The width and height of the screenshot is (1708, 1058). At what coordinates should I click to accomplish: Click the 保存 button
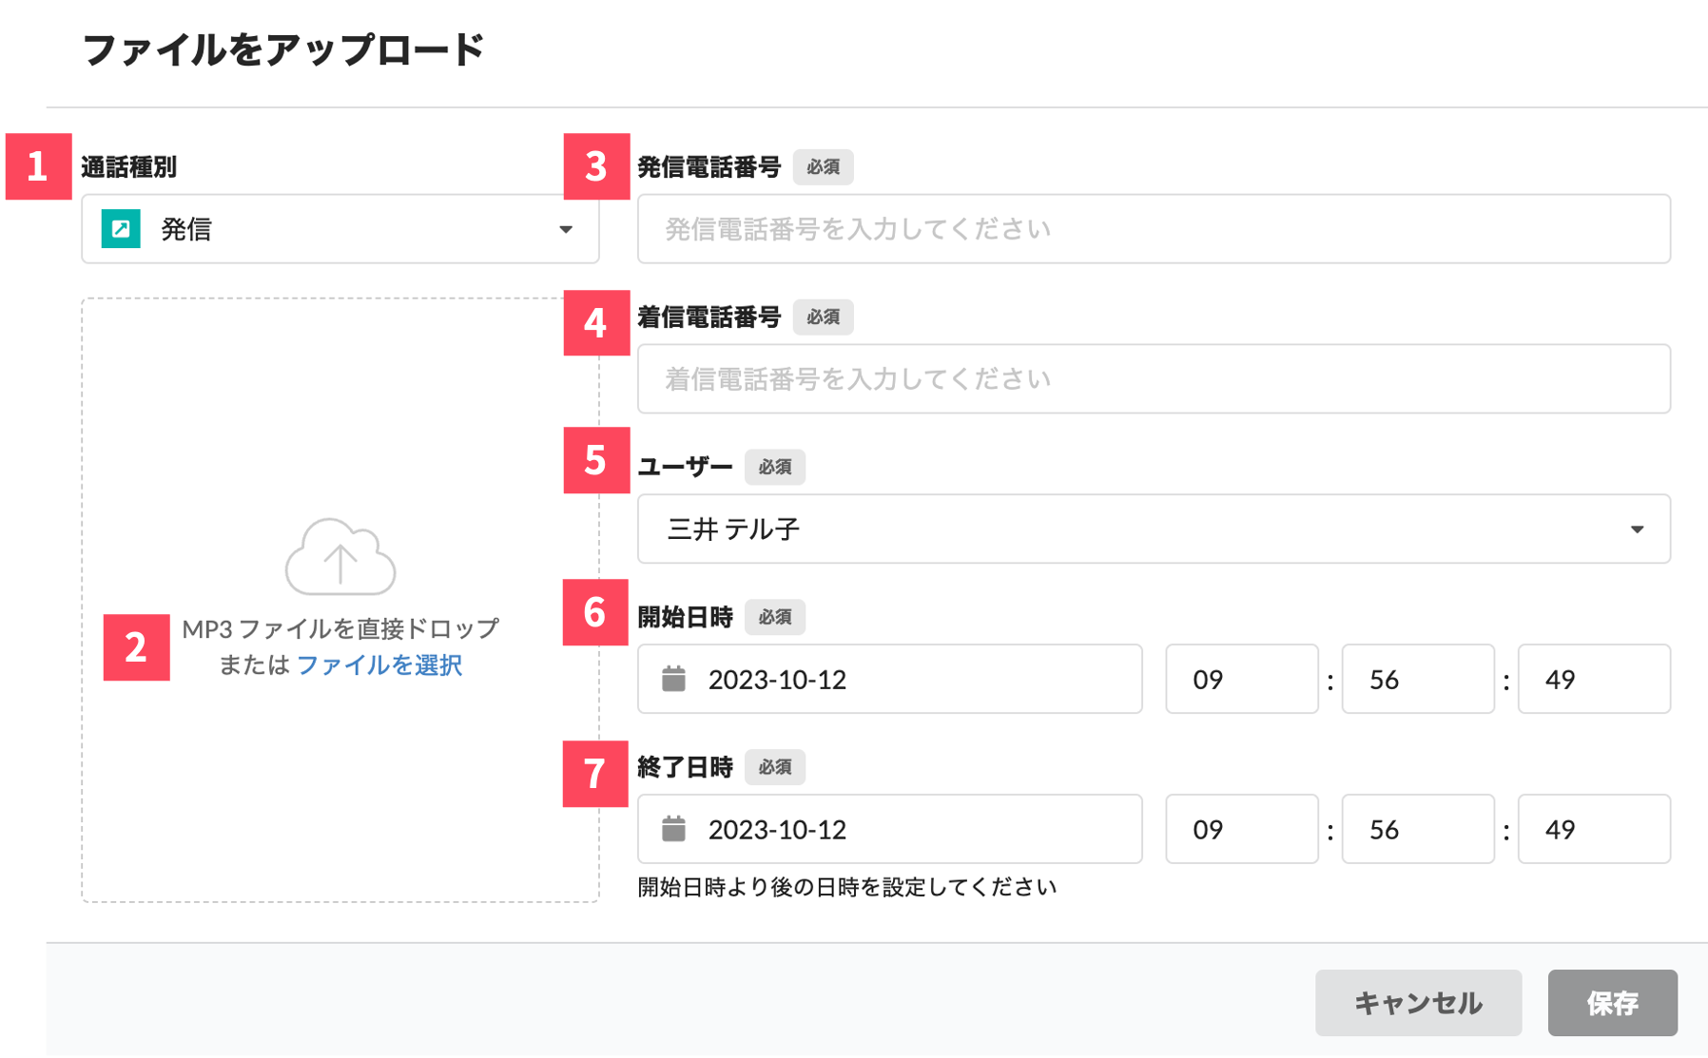click(1612, 1003)
